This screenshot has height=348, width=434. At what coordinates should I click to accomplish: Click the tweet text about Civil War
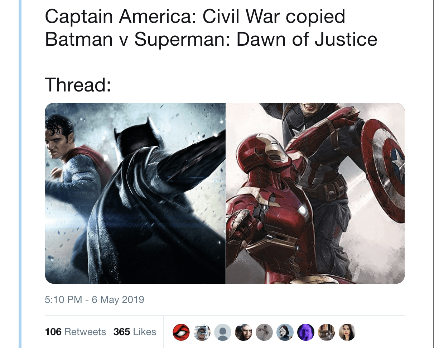pyautogui.click(x=211, y=28)
